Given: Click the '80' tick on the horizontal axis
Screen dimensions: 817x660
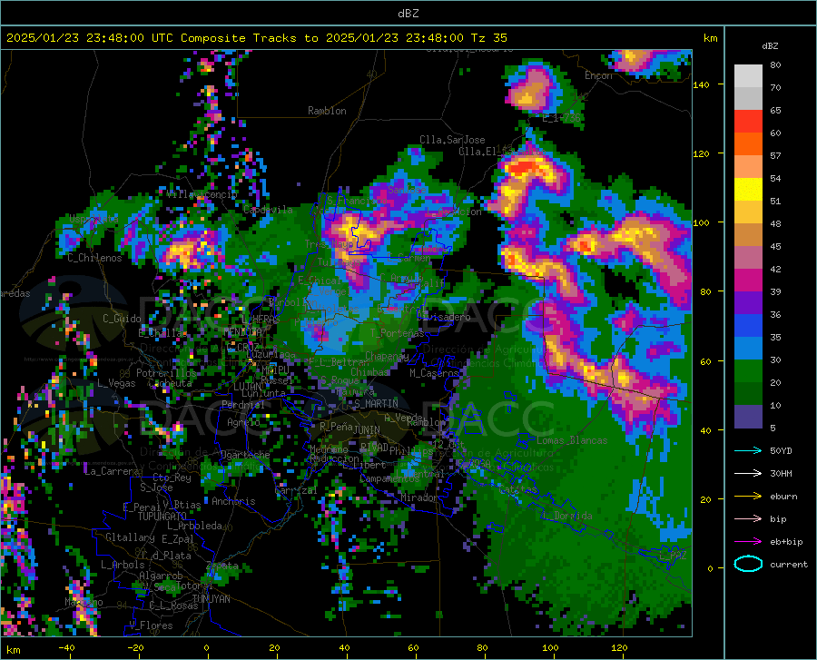Looking at the screenshot, I should click(x=482, y=647).
